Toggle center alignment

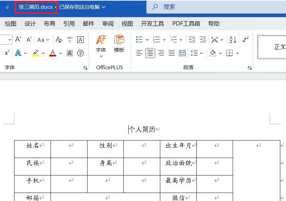pyautogui.click(x=150, y=53)
